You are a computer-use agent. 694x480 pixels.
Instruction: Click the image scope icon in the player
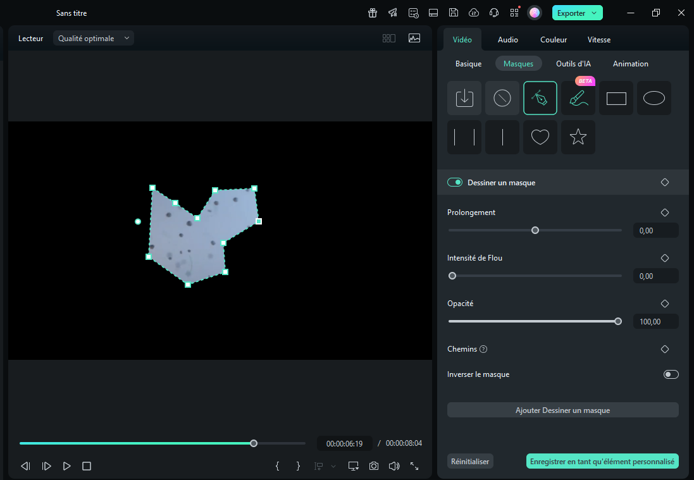(x=414, y=38)
